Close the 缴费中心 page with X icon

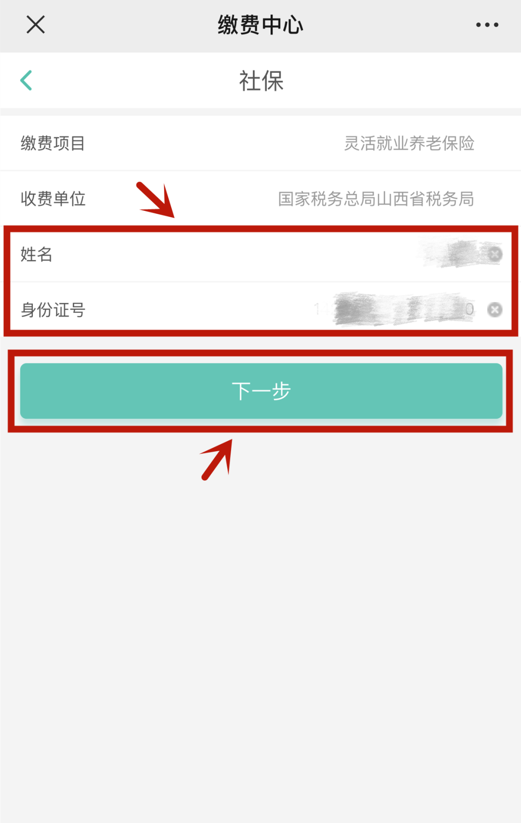[x=36, y=25]
